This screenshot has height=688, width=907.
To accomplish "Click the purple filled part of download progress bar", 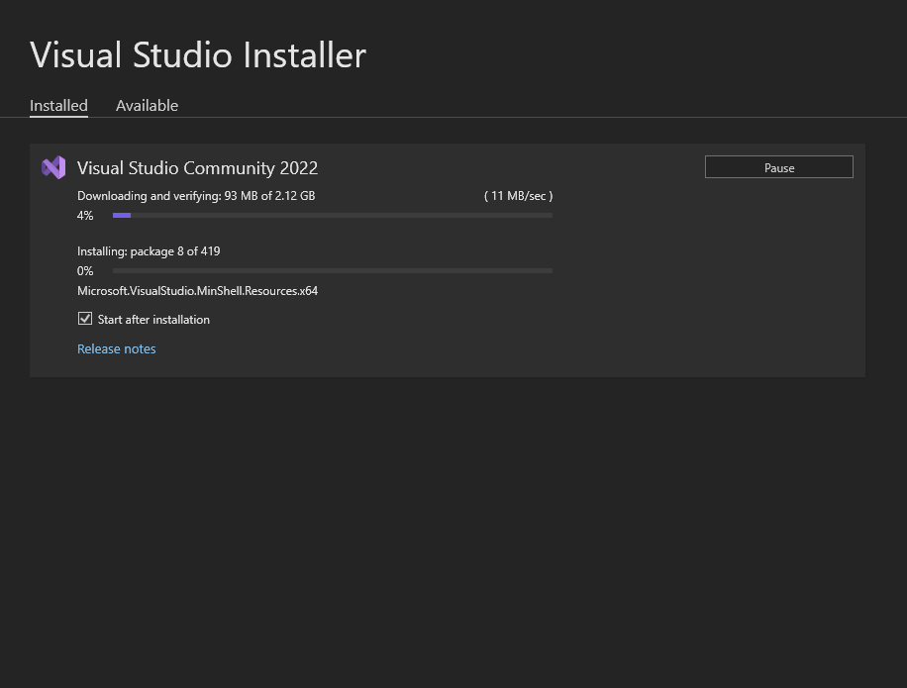I will pyautogui.click(x=121, y=215).
